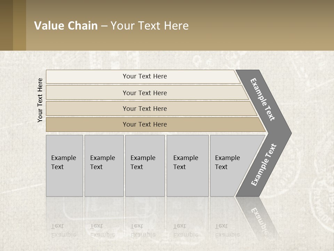The width and height of the screenshot is (334, 251).
Task: Click the bold "Value Chain" title text
Action: 66,26
